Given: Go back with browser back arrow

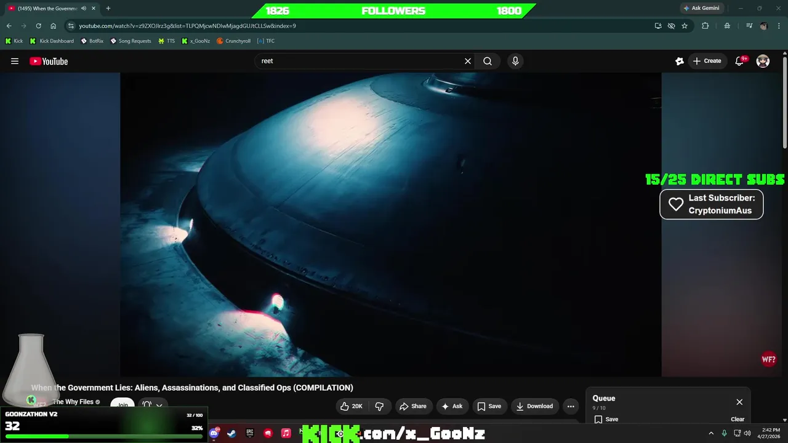Looking at the screenshot, I should click(x=9, y=26).
